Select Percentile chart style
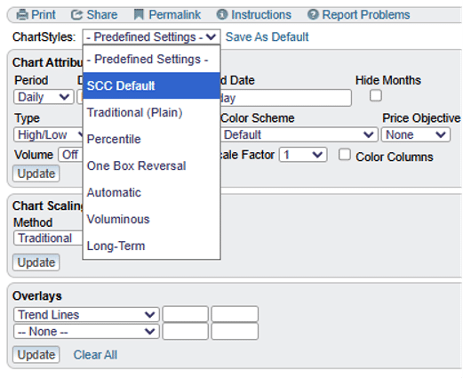The image size is (463, 379). coord(152,139)
